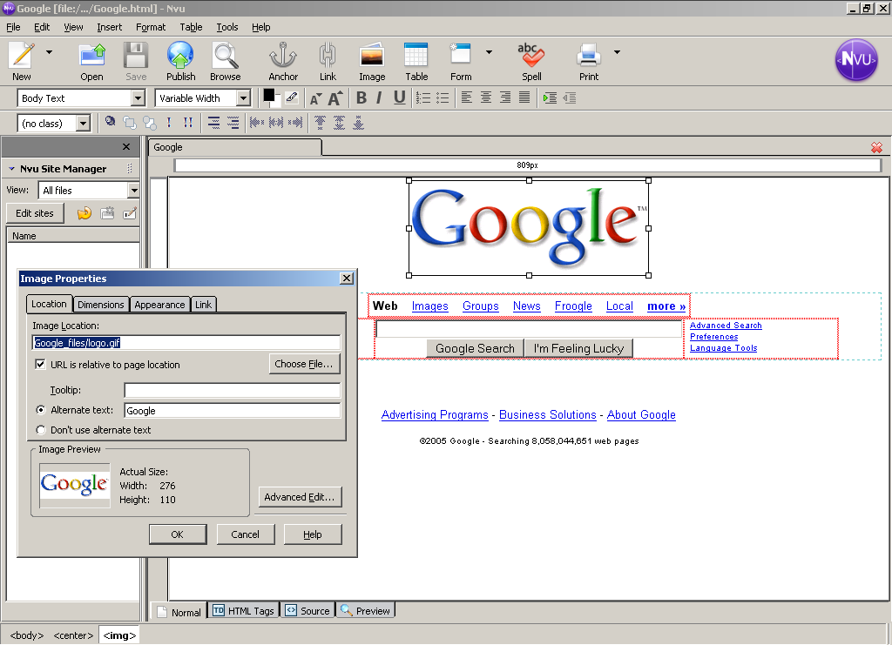Viewport: 892px width, 645px height.
Task: Justify text alignment
Action: pos(524,97)
